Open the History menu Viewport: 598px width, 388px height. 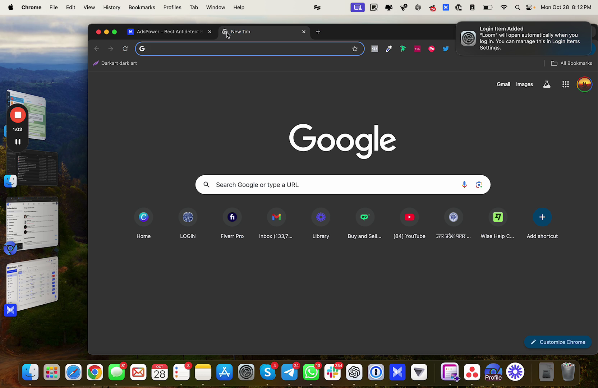point(112,7)
